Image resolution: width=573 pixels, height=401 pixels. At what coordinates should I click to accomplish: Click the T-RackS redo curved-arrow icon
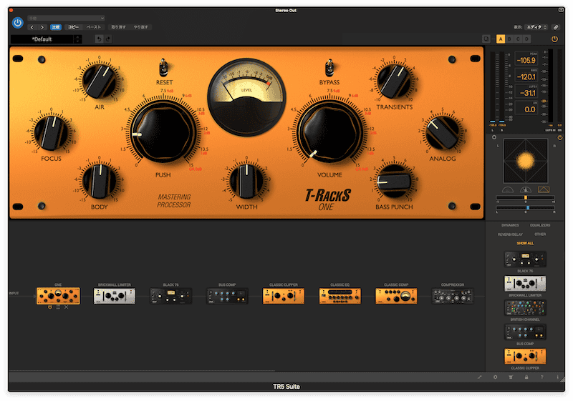point(108,39)
